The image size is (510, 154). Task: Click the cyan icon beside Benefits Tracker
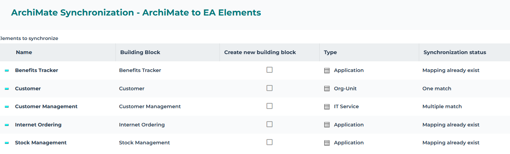click(x=7, y=71)
